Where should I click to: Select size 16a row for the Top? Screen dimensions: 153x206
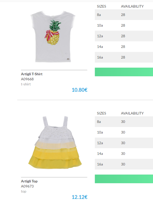pyautogui.click(x=124, y=164)
